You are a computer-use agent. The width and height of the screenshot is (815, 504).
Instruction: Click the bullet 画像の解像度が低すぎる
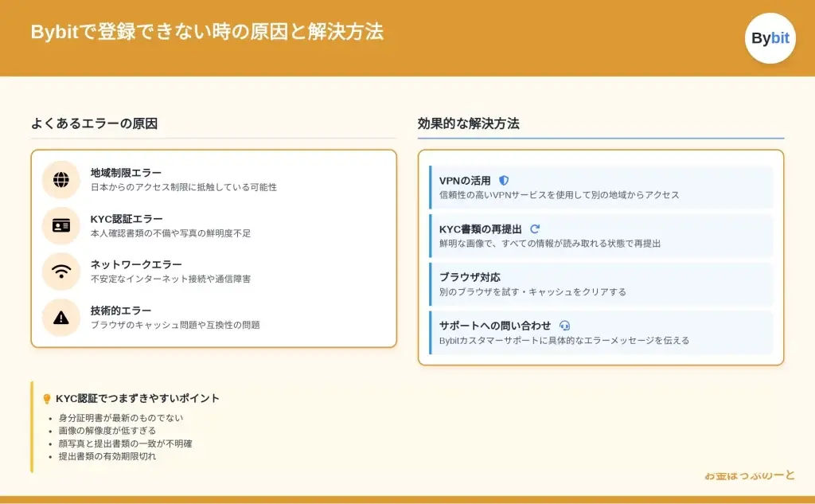coord(107,431)
